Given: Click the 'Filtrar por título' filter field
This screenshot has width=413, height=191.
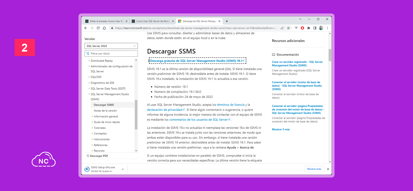Looking at the screenshot, I should 111,54.
